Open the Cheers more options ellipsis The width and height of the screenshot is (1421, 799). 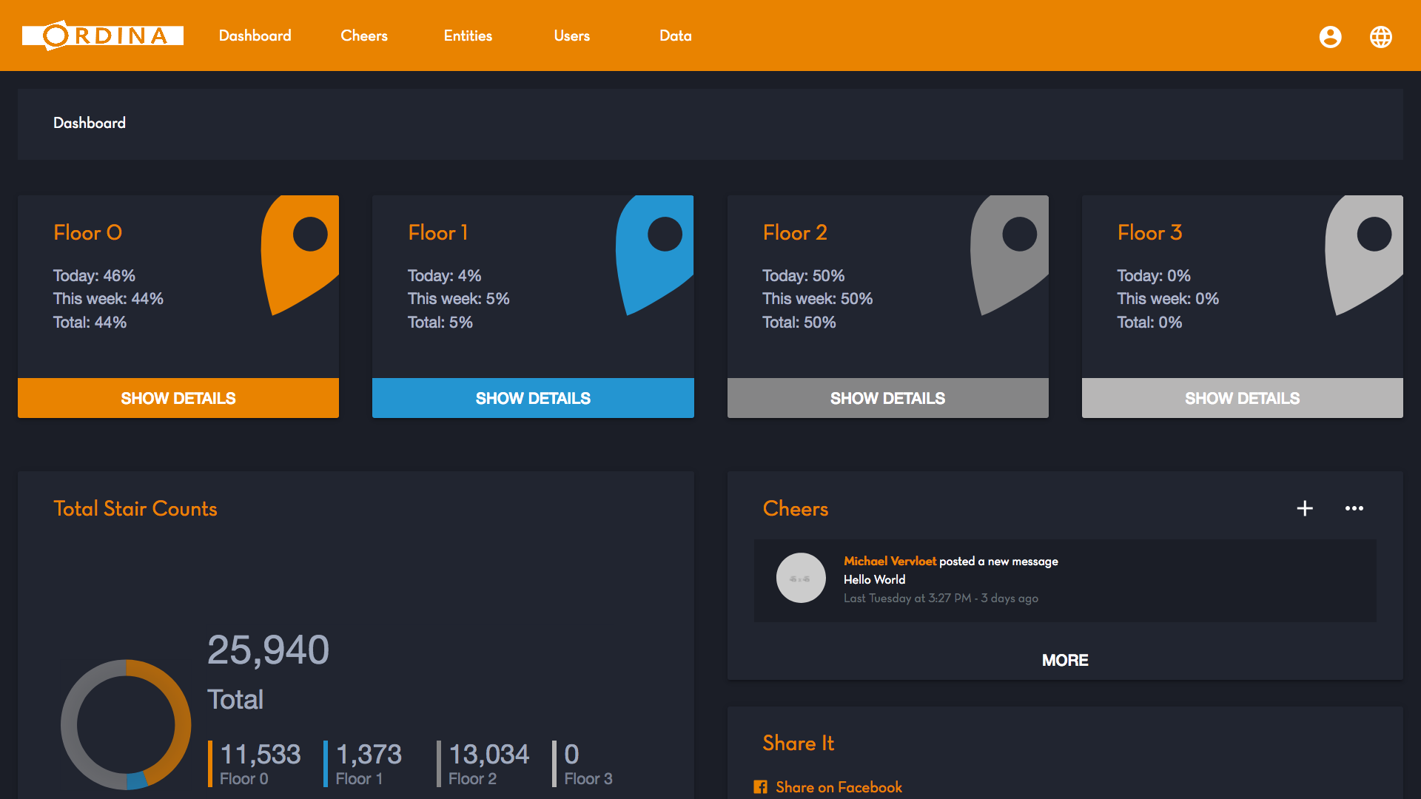tap(1354, 508)
